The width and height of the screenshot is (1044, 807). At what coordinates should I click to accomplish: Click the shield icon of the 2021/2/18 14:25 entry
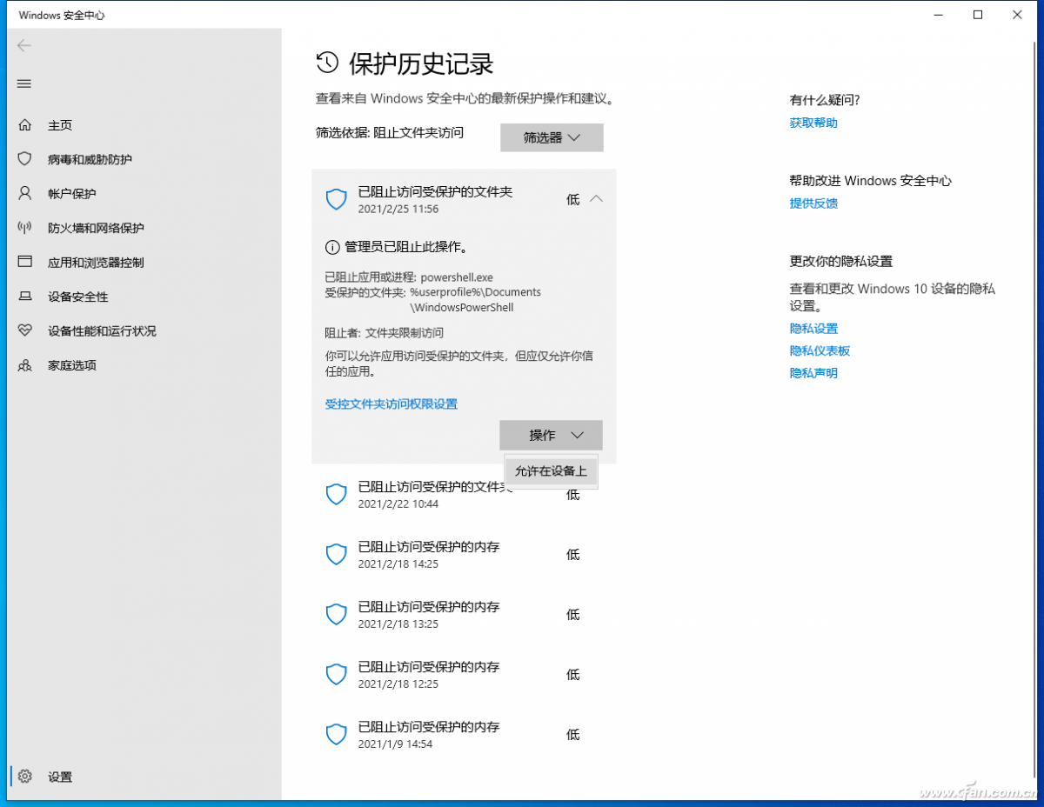[336, 555]
